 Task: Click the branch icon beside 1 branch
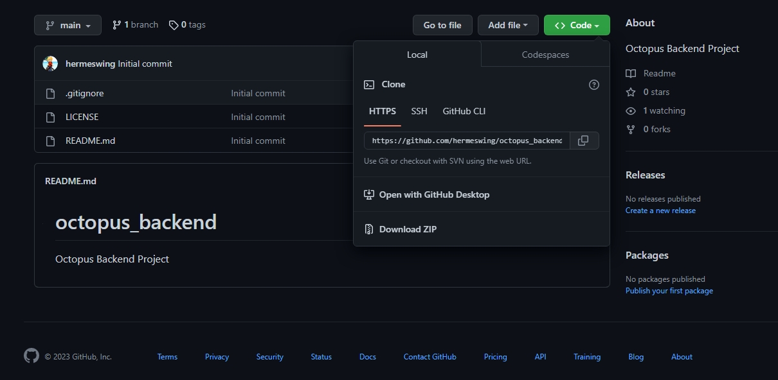pyautogui.click(x=116, y=25)
